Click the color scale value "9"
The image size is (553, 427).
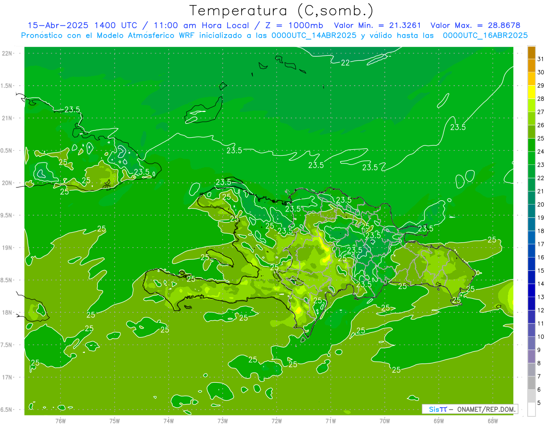(x=539, y=350)
